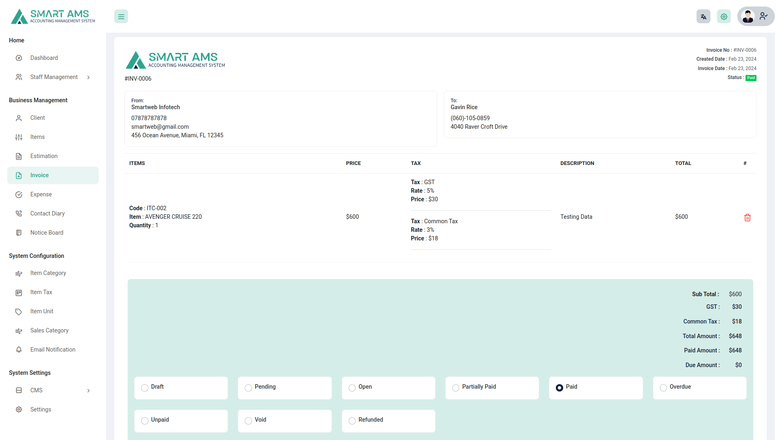
Task: Select the Item Unit tag icon
Action: click(x=19, y=311)
